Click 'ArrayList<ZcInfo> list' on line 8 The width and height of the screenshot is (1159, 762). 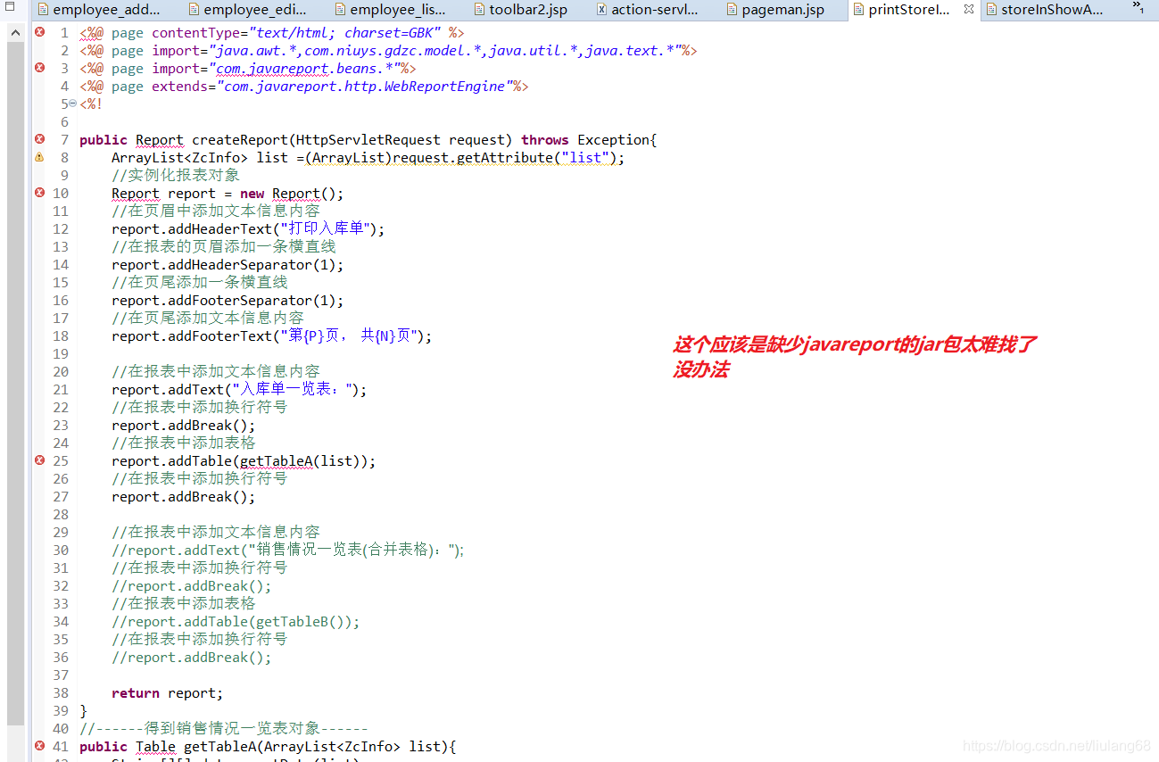tap(200, 158)
